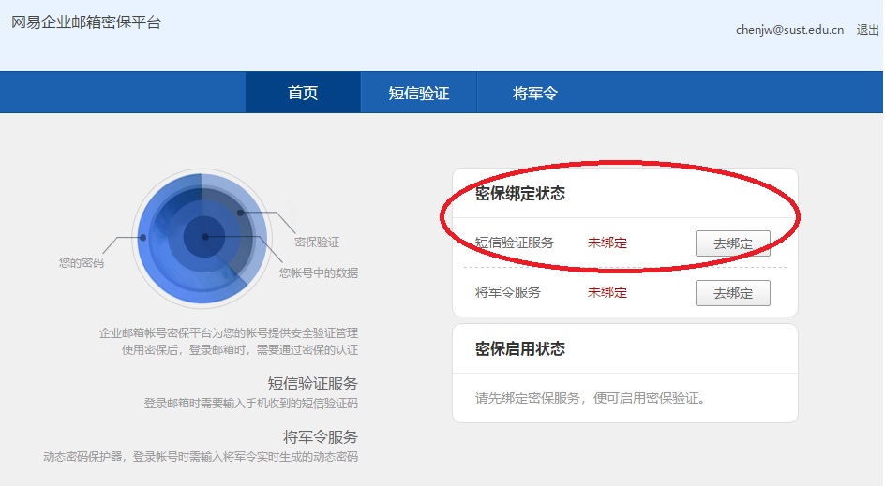Click 未绑定 status for 将军令服务
This screenshot has height=486, width=885.
coord(607,292)
